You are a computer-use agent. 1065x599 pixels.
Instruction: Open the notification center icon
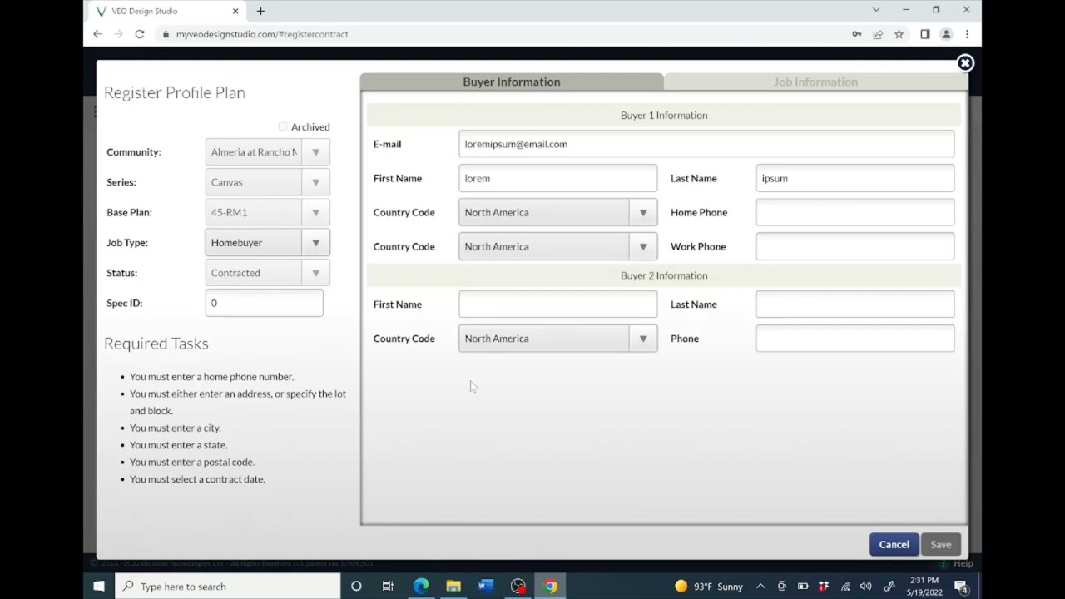click(961, 586)
